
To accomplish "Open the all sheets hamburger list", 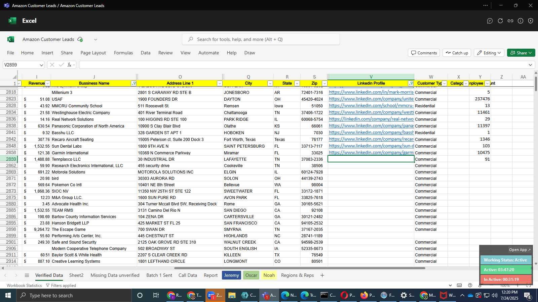I will pyautogui.click(x=27, y=275).
